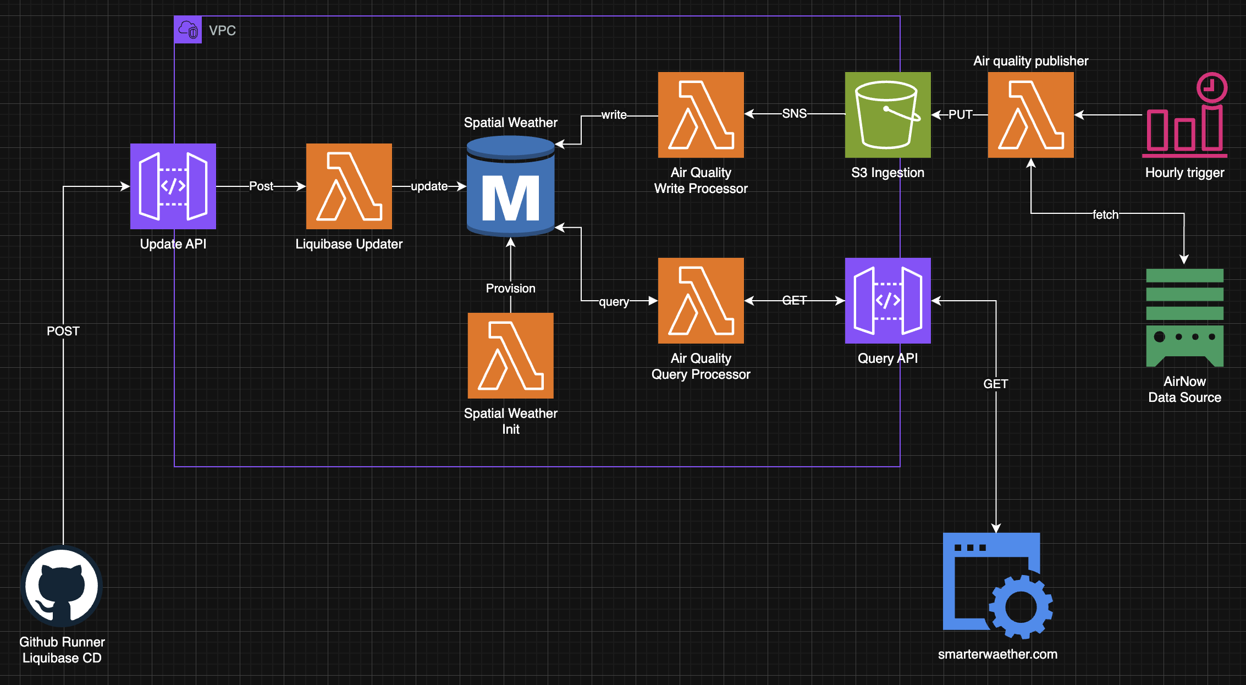Click the 'Air Quality Query Processor' label
Screen dimensions: 1246x685
pyautogui.click(x=701, y=366)
